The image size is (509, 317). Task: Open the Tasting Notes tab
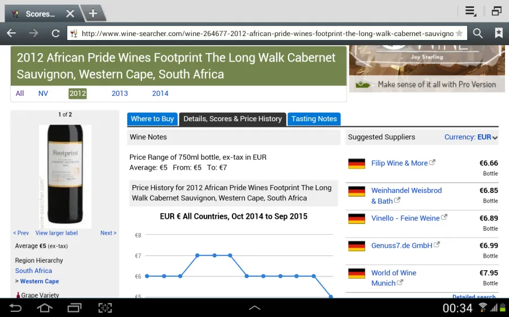(x=314, y=119)
